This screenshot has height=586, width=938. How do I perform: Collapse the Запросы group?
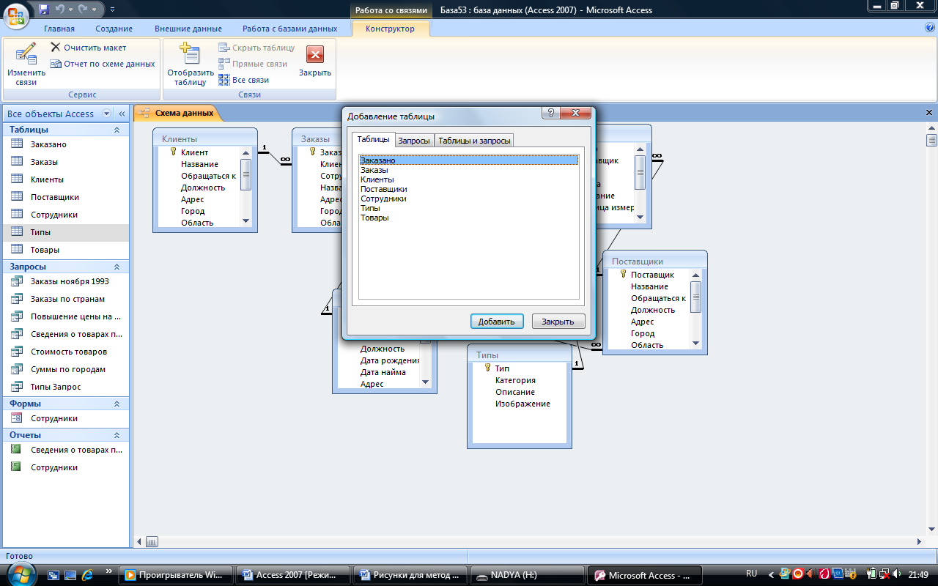[117, 267]
